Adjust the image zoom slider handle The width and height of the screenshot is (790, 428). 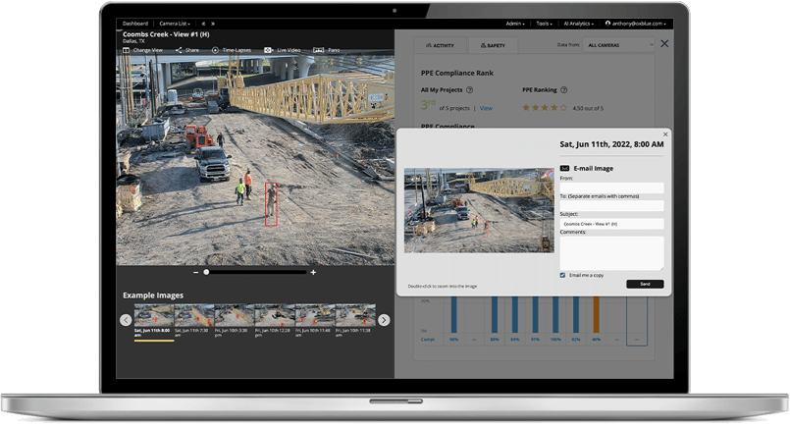[206, 272]
